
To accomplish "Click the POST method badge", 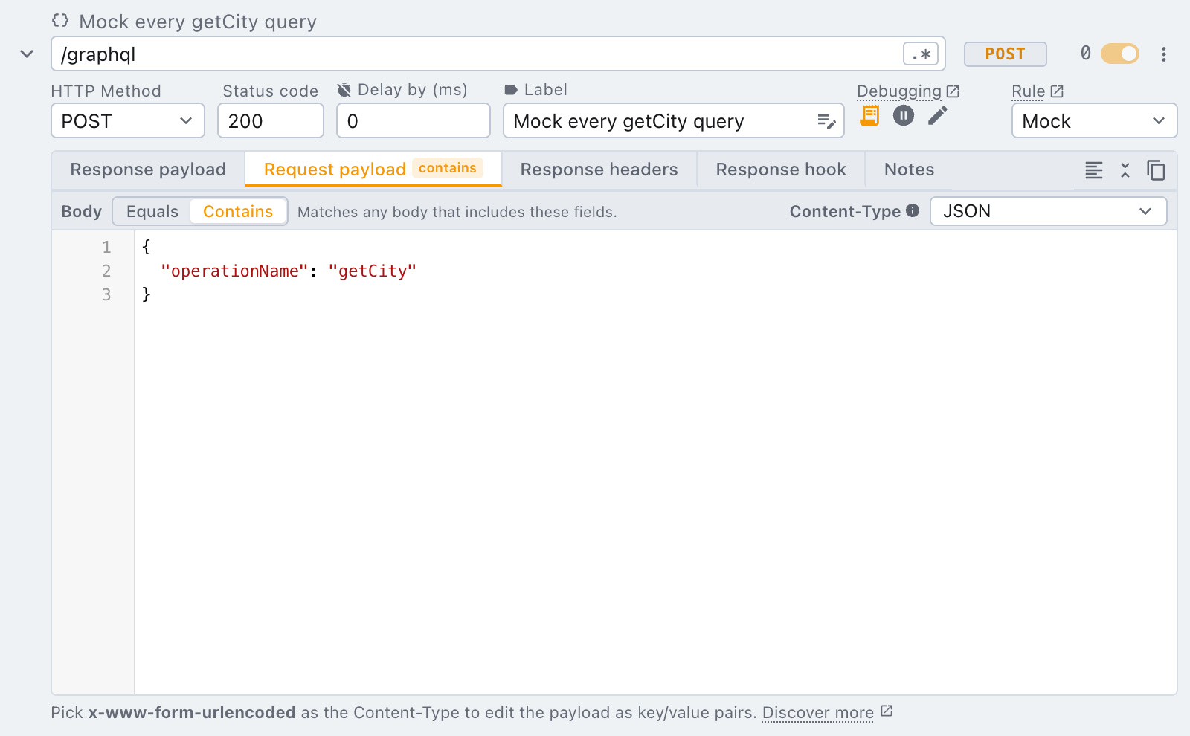I will click(1006, 54).
